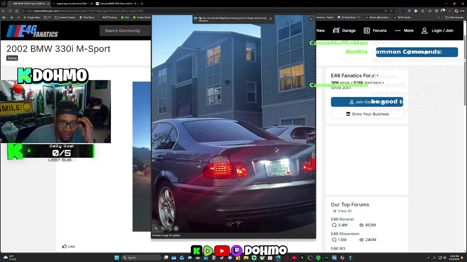Open the New posts link
The height and width of the screenshot is (262, 467).
320,31
